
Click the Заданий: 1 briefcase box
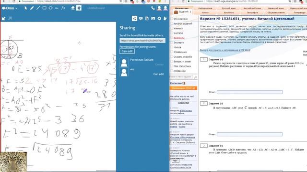pos(182,12)
